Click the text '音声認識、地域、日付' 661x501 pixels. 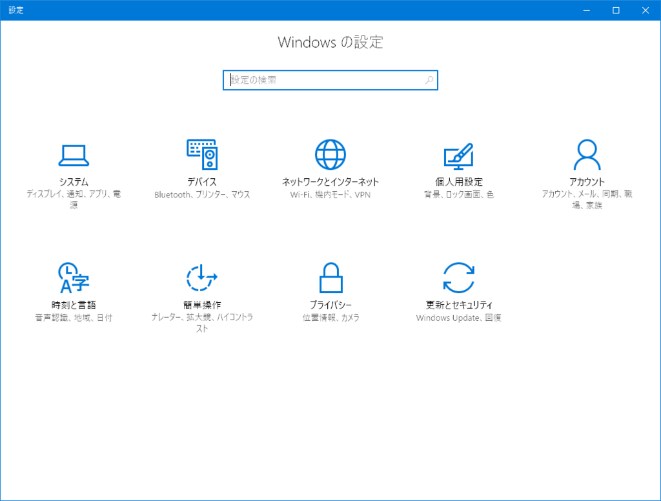point(74,318)
